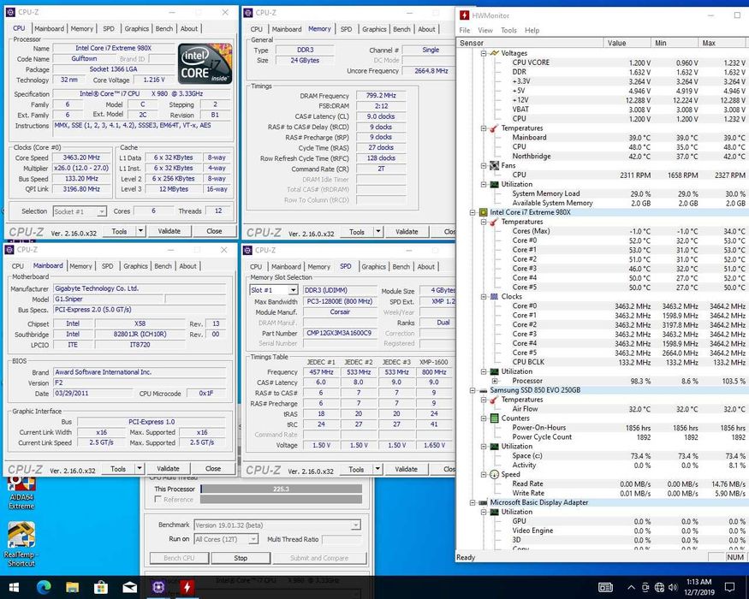The image size is (749, 599).
Task: Click Tools button in CPU-Z Memory window
Action: coord(357,232)
